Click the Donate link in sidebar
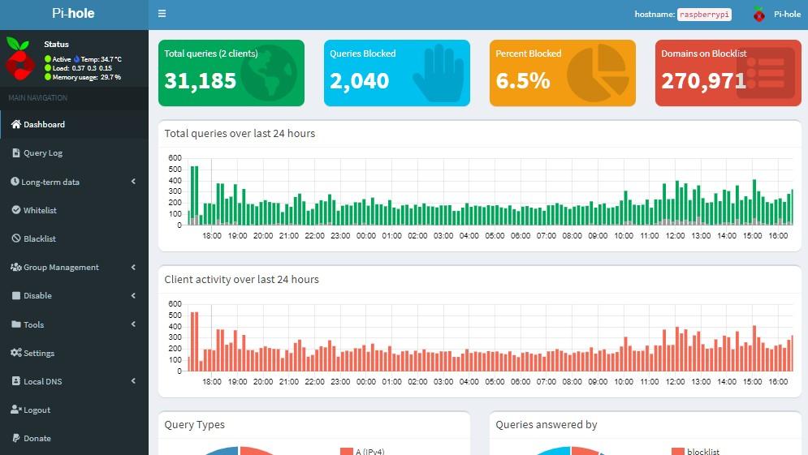Screen dimensions: 808x455 (37, 438)
